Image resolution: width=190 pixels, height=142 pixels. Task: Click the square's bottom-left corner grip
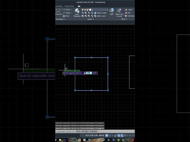pyautogui.click(x=75, y=90)
